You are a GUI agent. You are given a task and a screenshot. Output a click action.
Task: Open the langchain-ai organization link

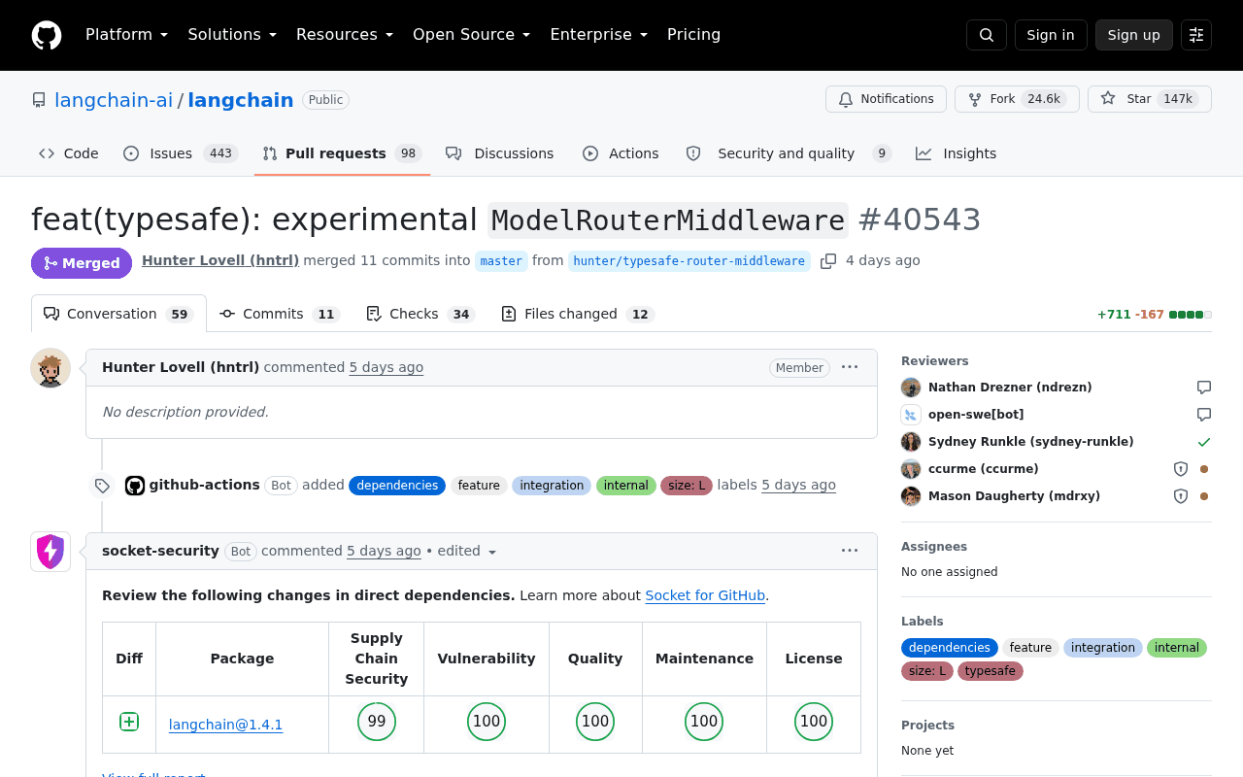tap(114, 100)
